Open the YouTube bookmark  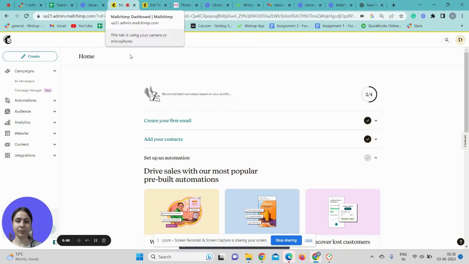[x=82, y=26]
